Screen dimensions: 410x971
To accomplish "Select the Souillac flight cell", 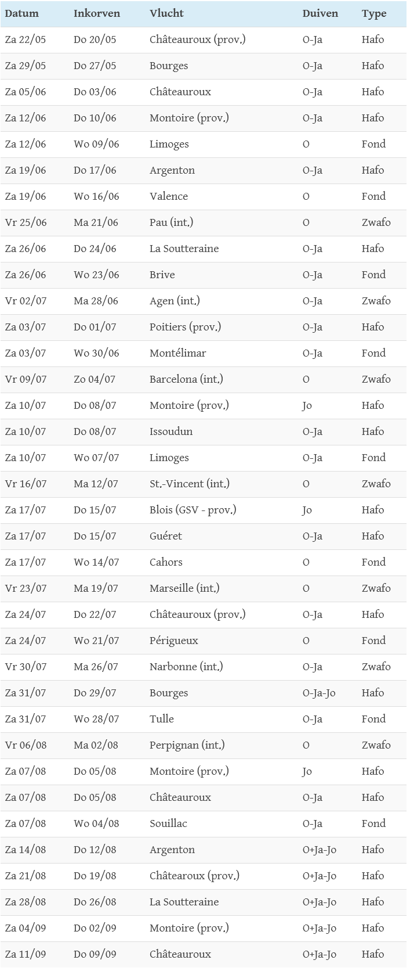I will pos(168,823).
